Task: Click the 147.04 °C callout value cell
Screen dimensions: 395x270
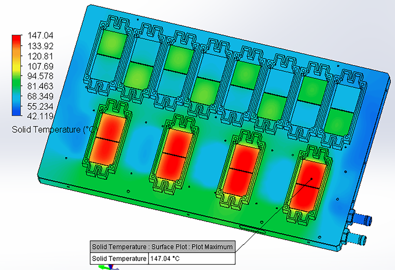Action: coord(192,258)
